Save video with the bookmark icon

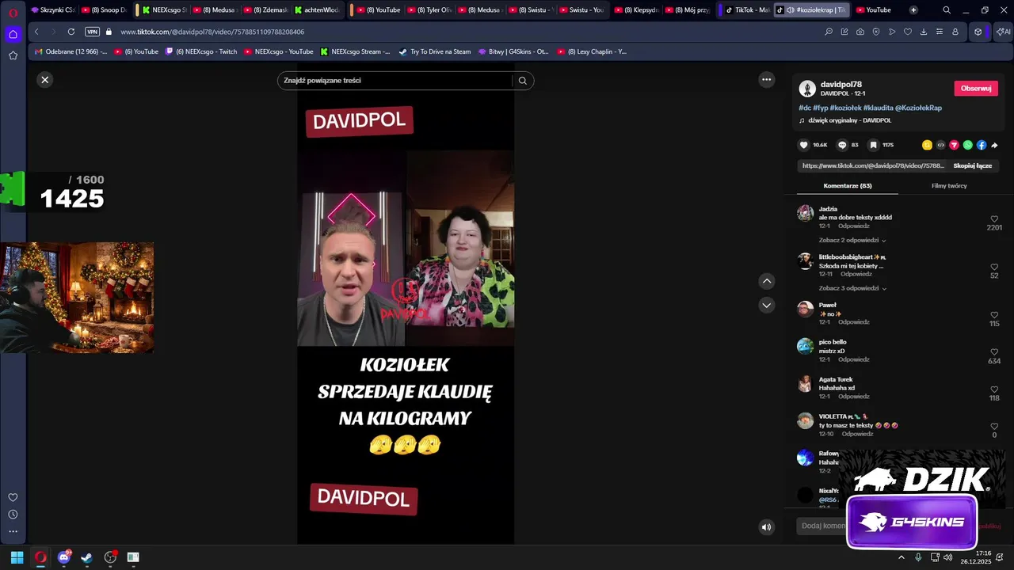pyautogui.click(x=873, y=145)
